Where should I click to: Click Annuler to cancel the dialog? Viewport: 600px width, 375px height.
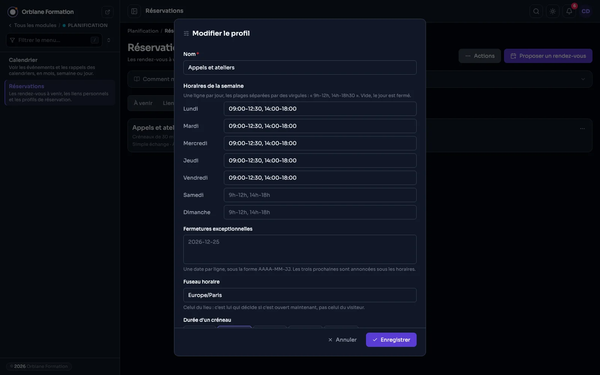(342, 340)
